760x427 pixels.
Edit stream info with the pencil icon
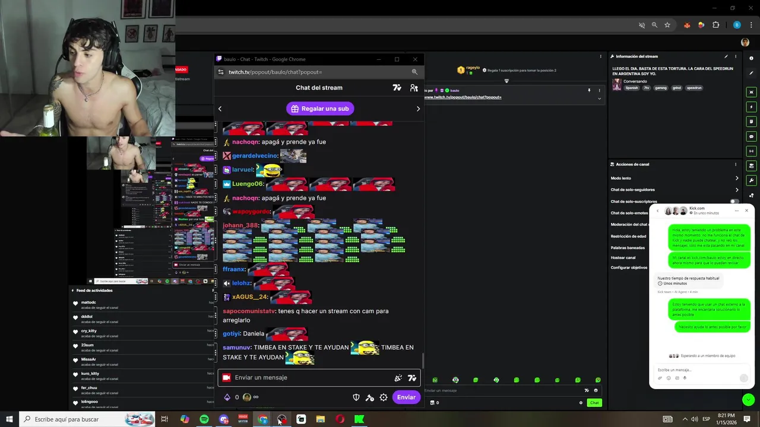point(726,56)
